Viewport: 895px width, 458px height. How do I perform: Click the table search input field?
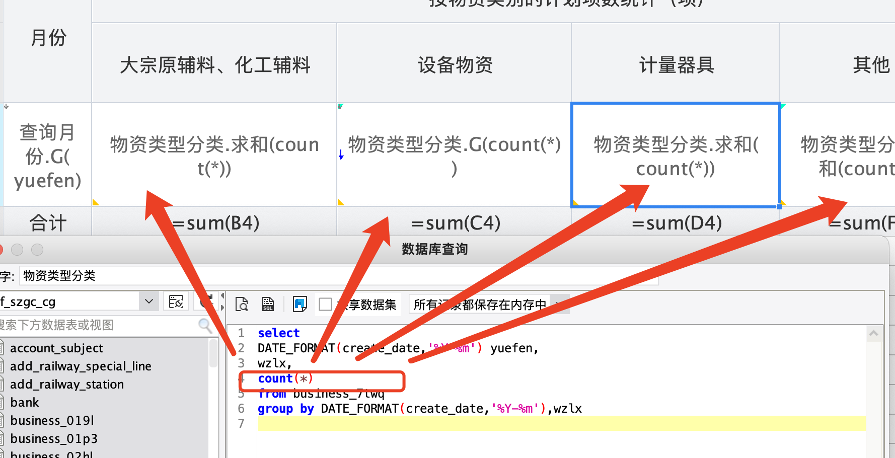point(99,325)
